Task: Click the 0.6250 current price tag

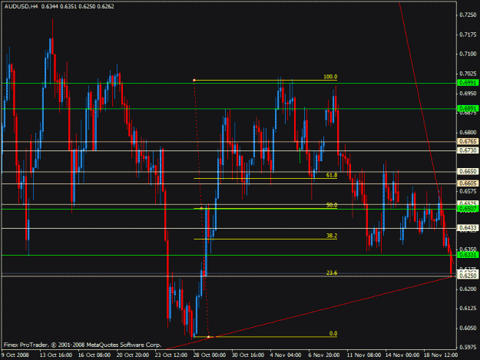Action: pos(468,276)
